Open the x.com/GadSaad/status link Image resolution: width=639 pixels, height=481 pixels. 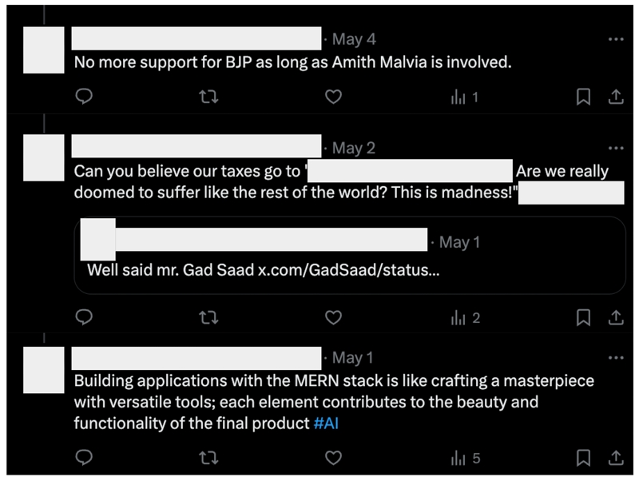(348, 269)
